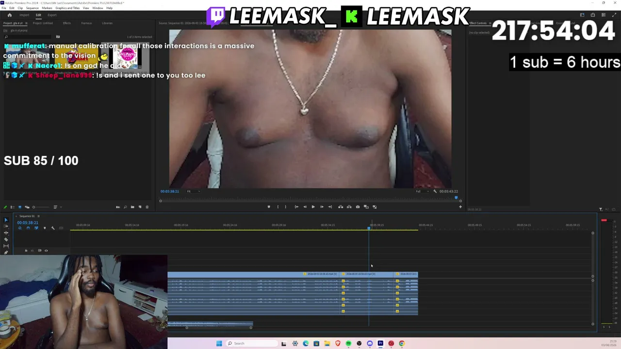Screen dimensions: 621x349
Task: Click the Extract button in Program Monitor
Action: (349, 207)
